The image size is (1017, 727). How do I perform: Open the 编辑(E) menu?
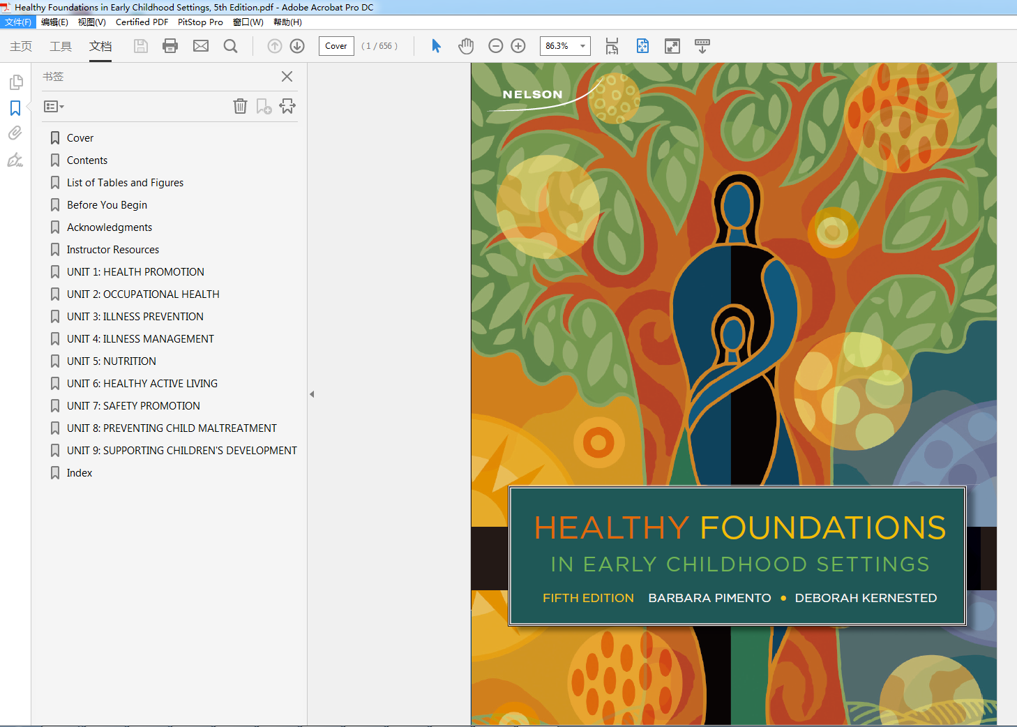click(x=54, y=22)
